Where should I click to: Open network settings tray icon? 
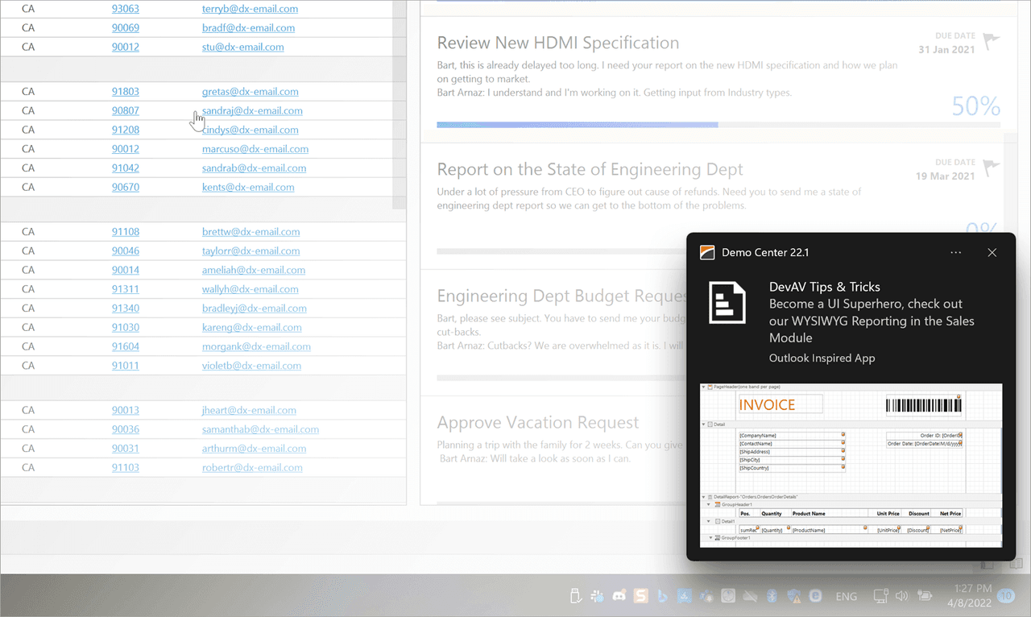click(x=881, y=596)
